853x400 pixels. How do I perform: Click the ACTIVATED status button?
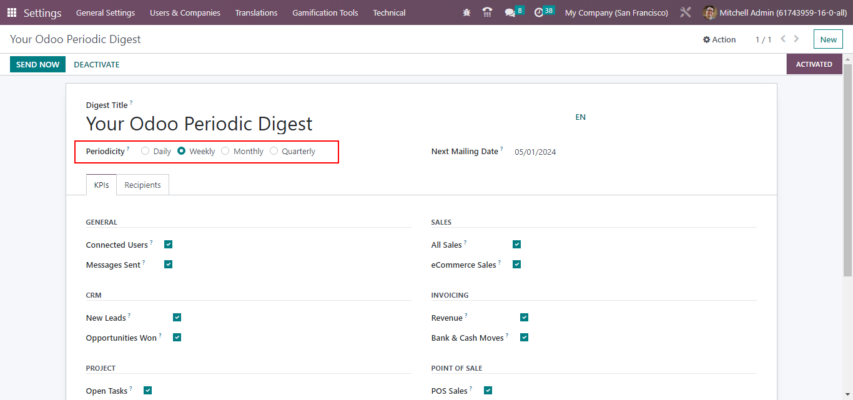click(814, 64)
